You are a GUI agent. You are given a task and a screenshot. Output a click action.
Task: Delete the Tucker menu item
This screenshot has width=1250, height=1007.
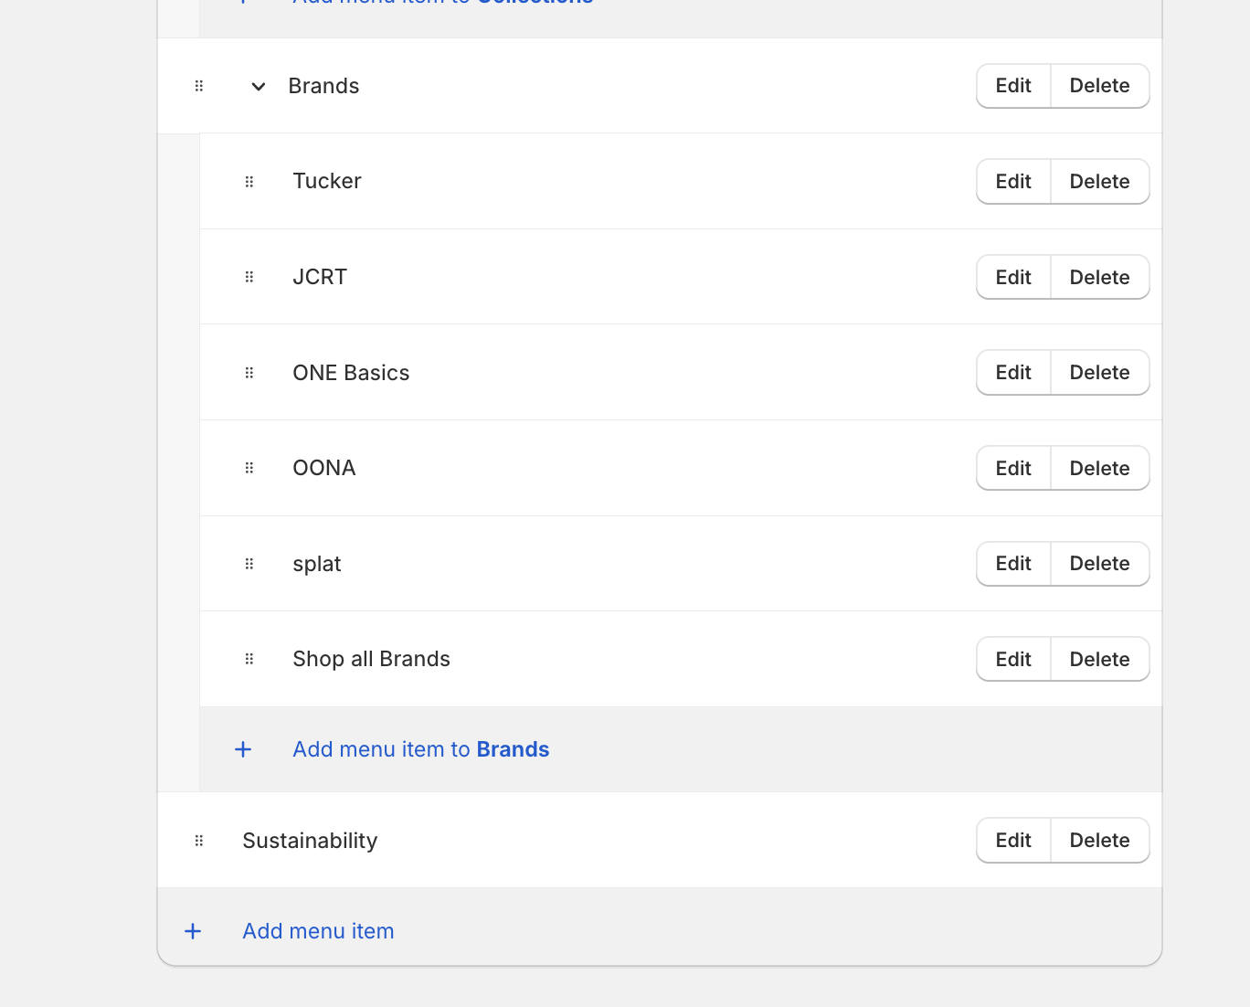(x=1099, y=182)
